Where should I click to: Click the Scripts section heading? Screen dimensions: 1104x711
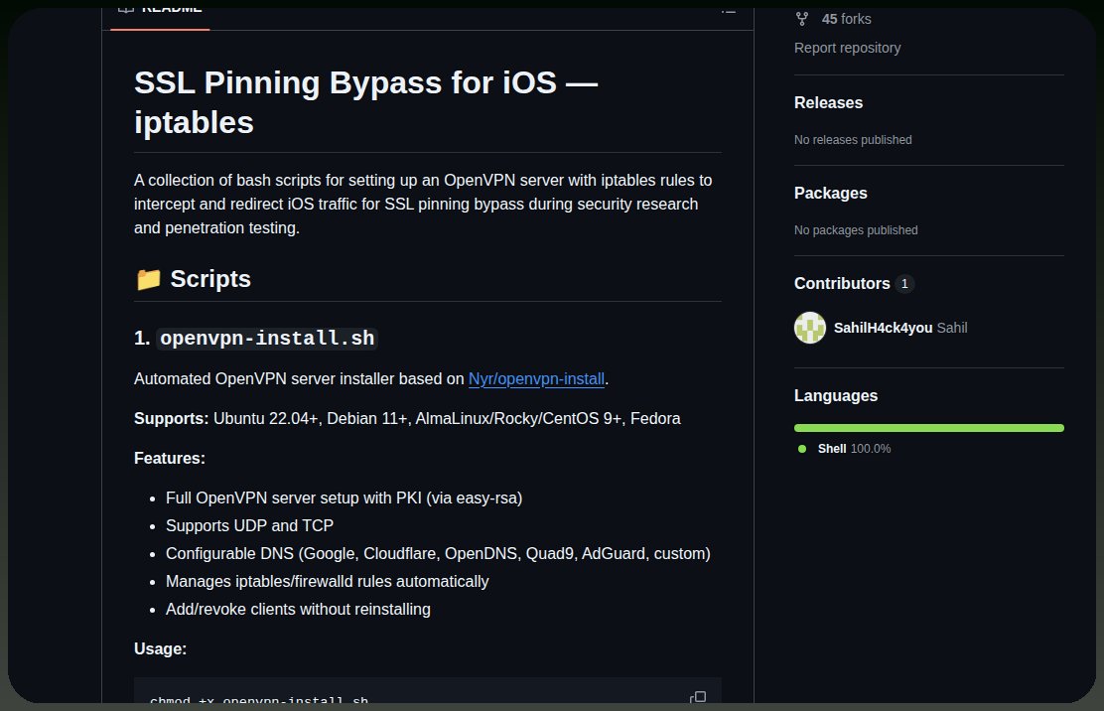click(209, 279)
